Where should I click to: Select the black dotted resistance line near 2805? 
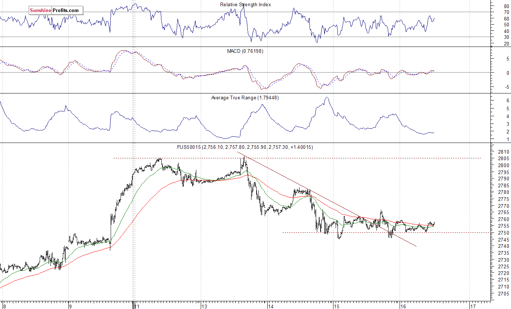pos(297,158)
